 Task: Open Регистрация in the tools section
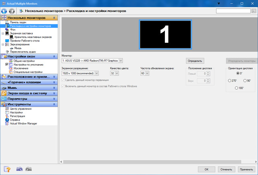tap(18, 116)
